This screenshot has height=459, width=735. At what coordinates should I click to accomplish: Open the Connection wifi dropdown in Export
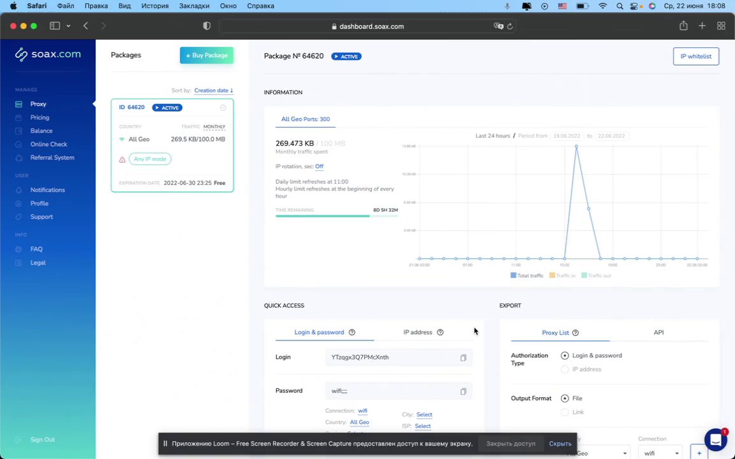click(x=660, y=453)
